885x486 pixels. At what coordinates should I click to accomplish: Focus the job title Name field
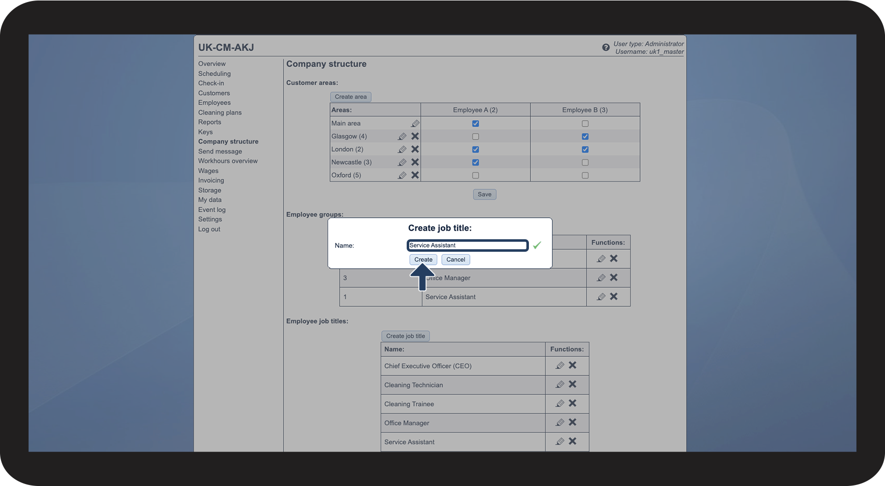(x=468, y=245)
